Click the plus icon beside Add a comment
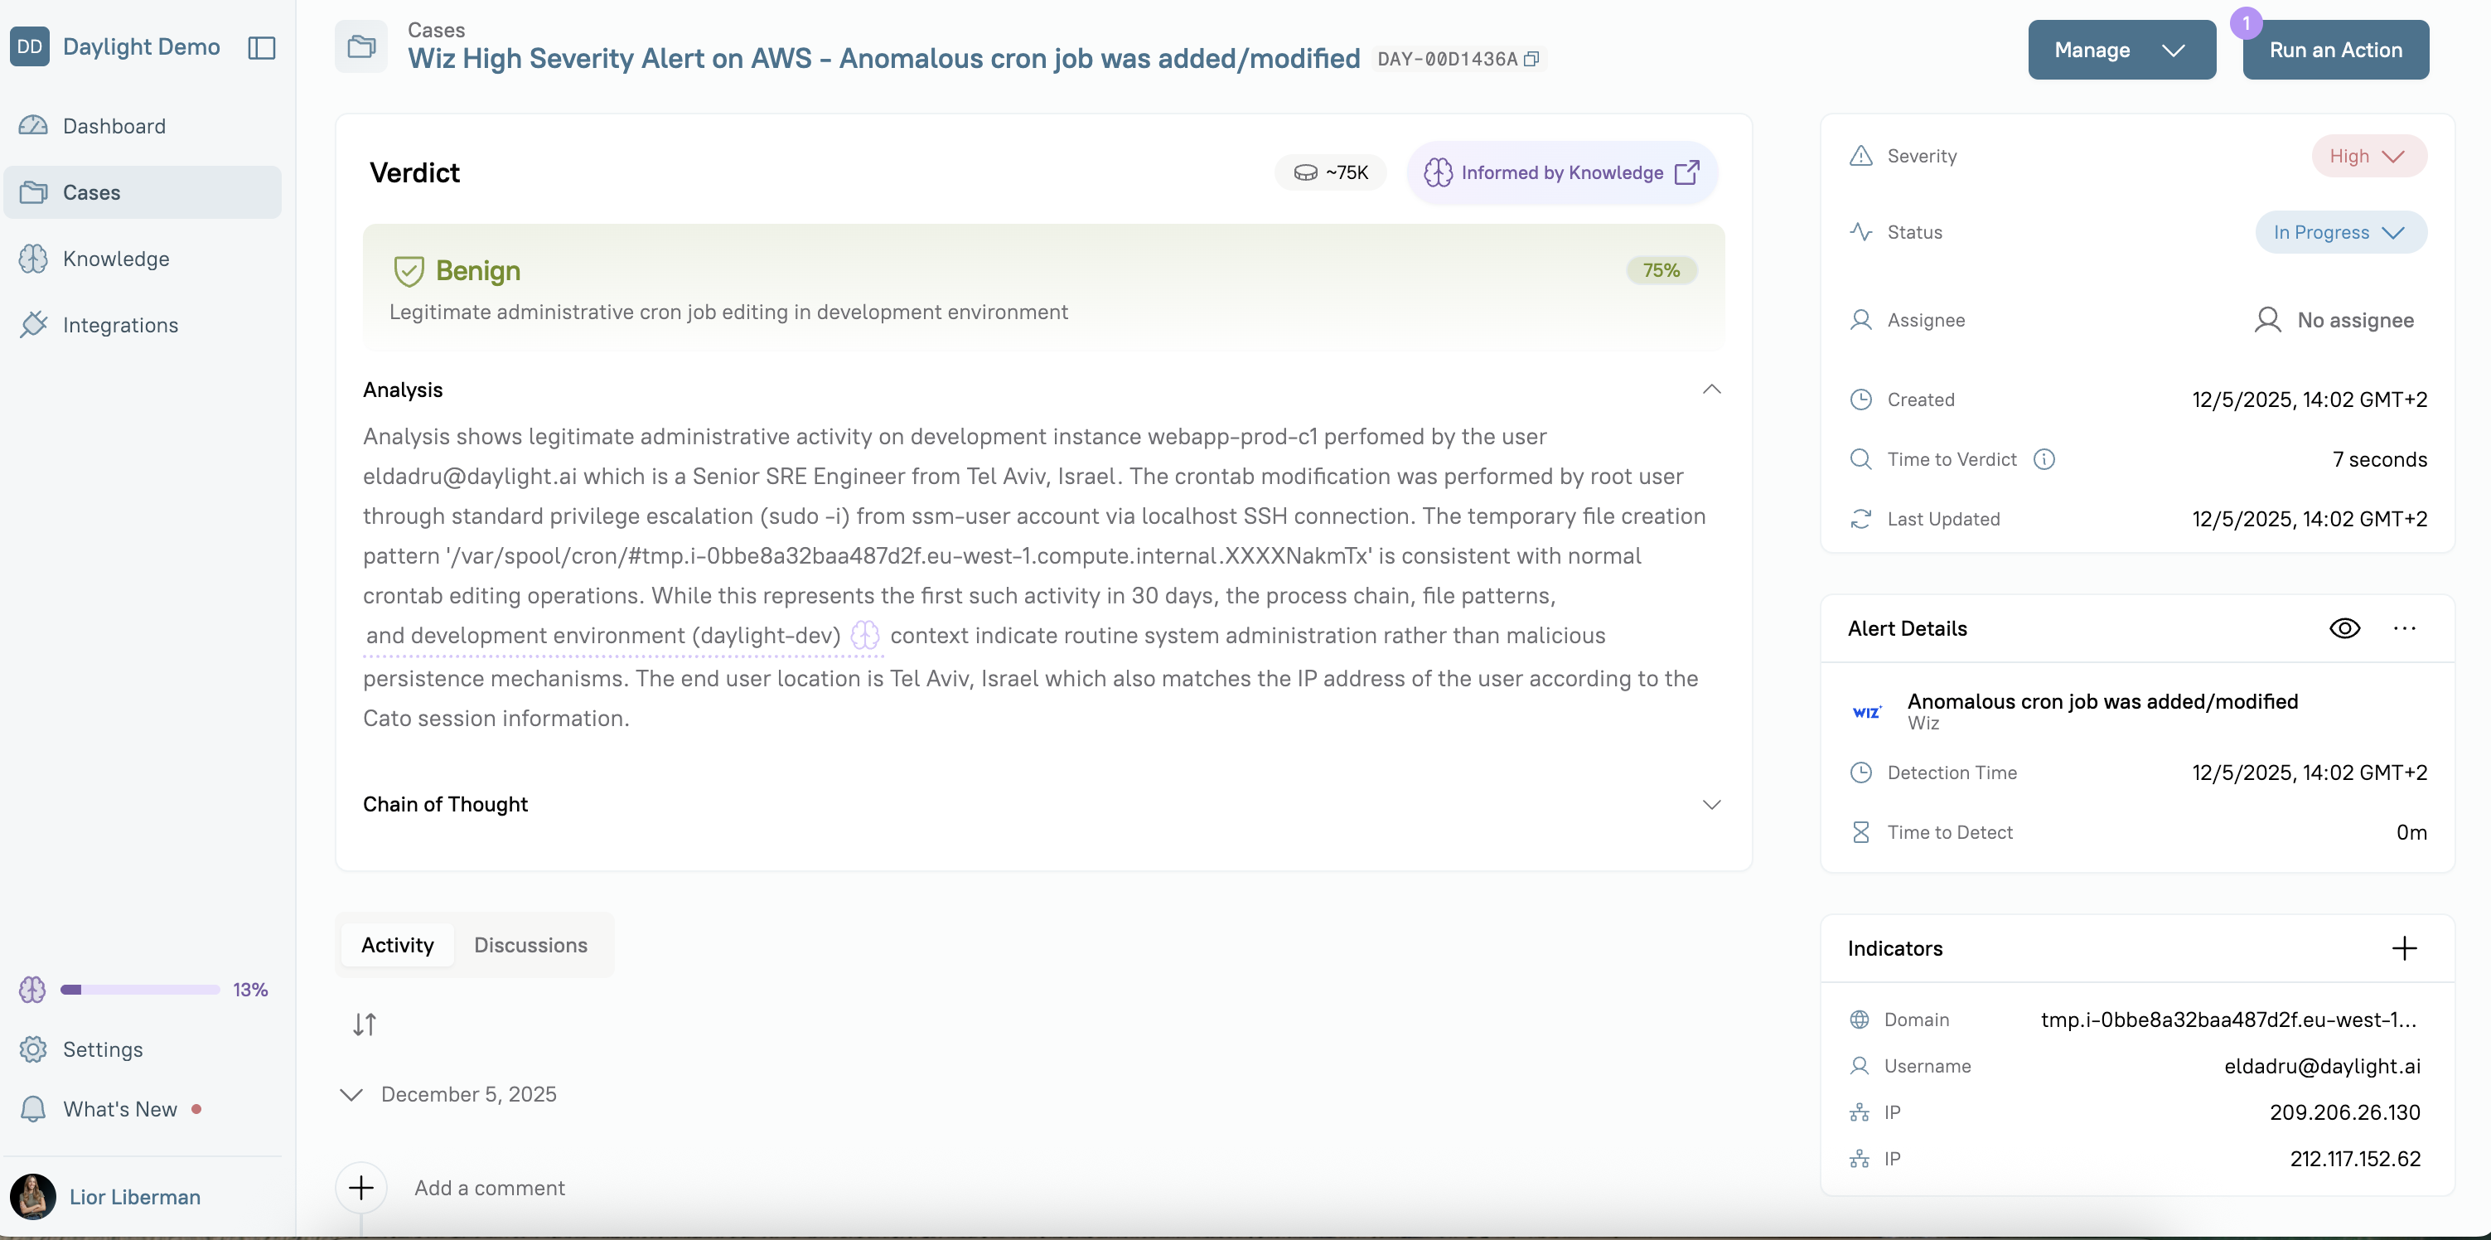The image size is (2491, 1240). coord(360,1188)
